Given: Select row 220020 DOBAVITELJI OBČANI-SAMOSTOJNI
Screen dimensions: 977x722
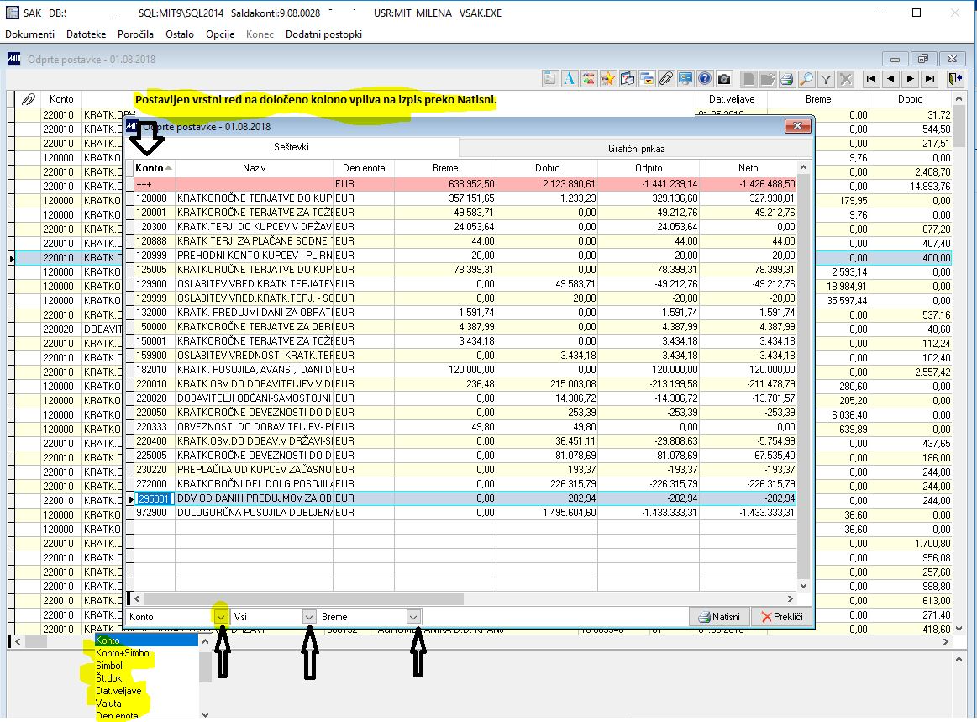Looking at the screenshot, I should pyautogui.click(x=465, y=398).
